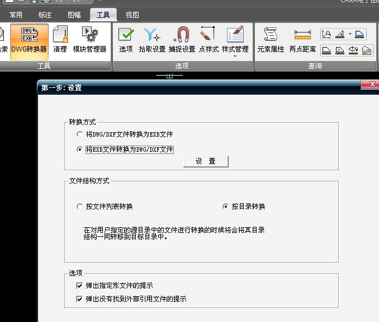Uncheck 弹出指定形文件的提示 checkbox
379x322 pixels.
point(79,286)
